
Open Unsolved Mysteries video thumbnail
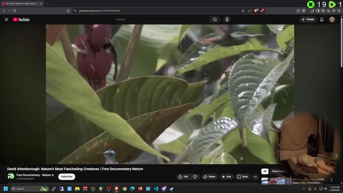(x=276, y=181)
